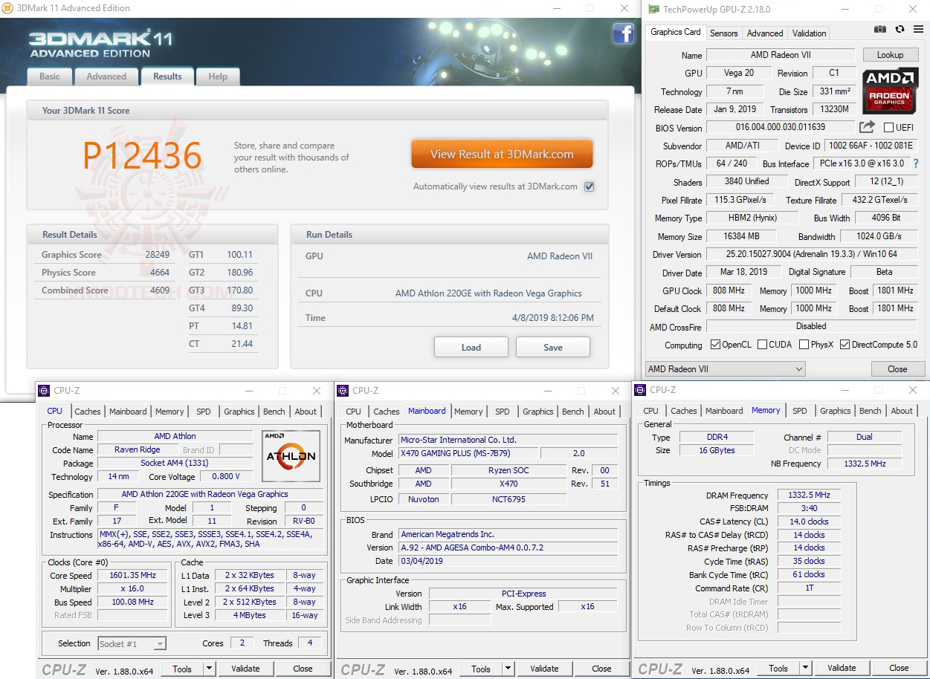The height and width of the screenshot is (679, 930).
Task: Click Validate in CPU-Z CPU window
Action: [x=245, y=669]
